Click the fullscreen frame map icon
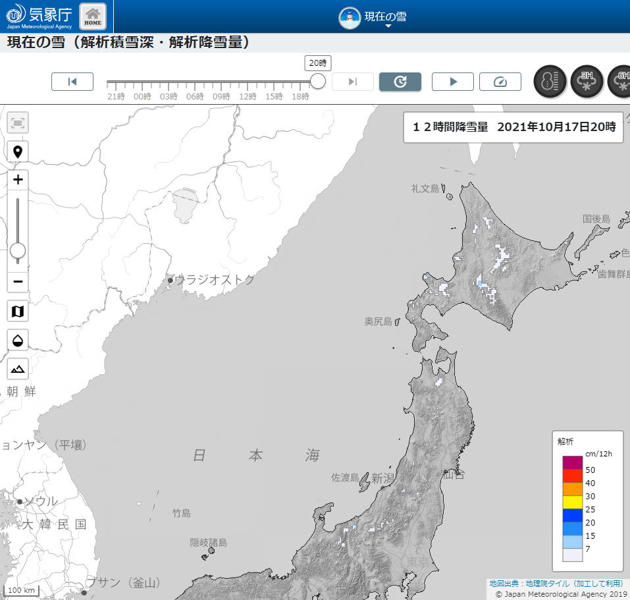 (18, 123)
